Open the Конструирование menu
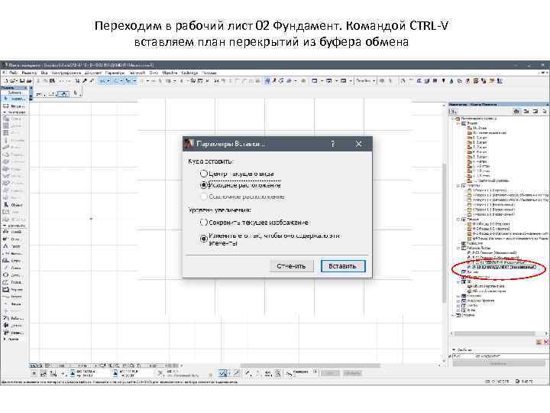The height and width of the screenshot is (413, 550). pyautogui.click(x=66, y=73)
